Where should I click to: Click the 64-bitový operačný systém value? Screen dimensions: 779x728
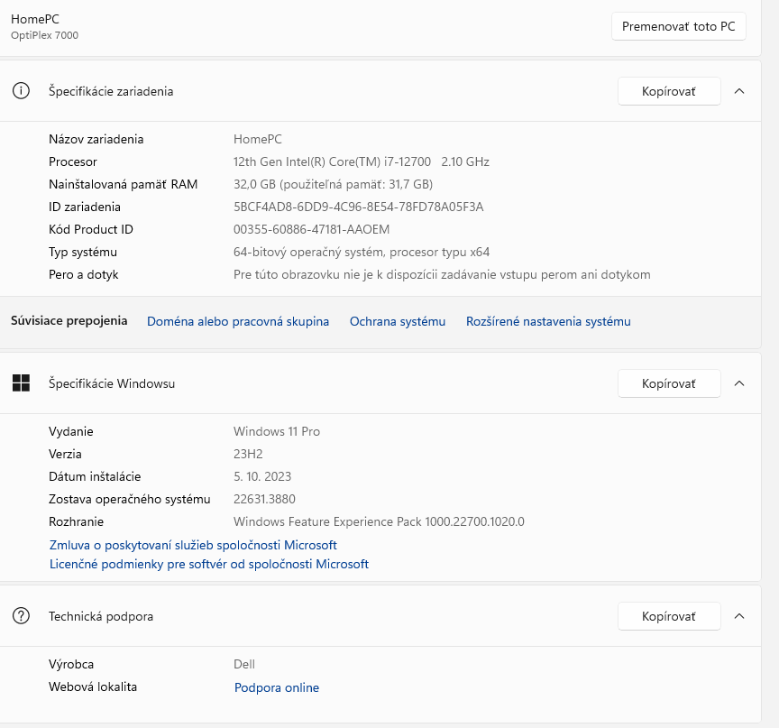coord(362,252)
